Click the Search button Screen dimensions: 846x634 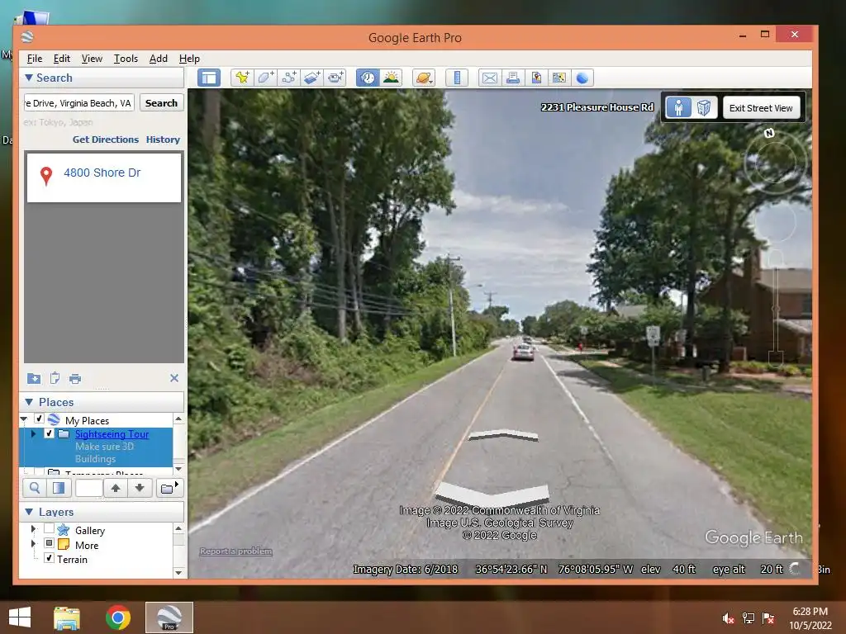tap(161, 103)
